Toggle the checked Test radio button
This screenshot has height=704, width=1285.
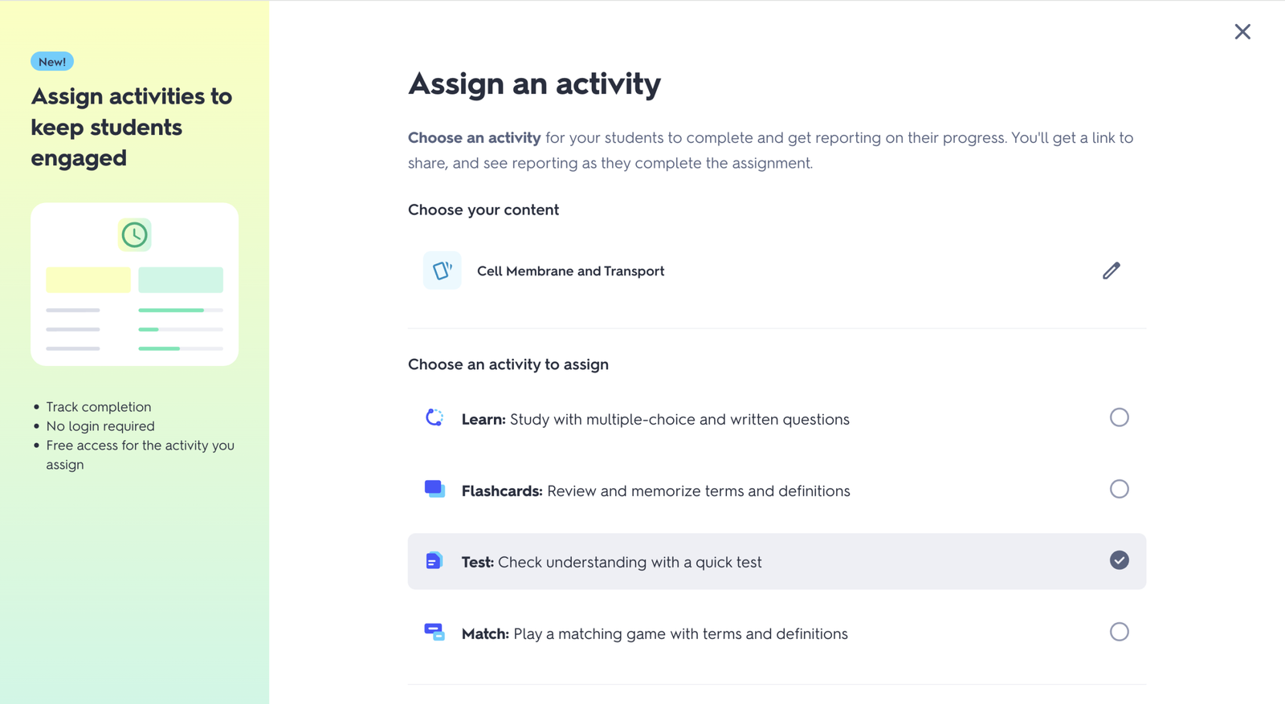[x=1119, y=560]
